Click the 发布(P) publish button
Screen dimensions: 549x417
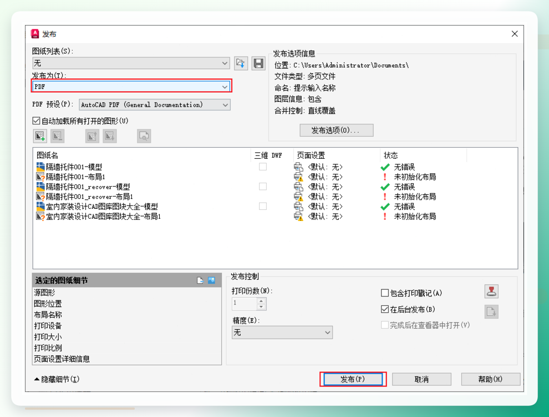click(353, 379)
